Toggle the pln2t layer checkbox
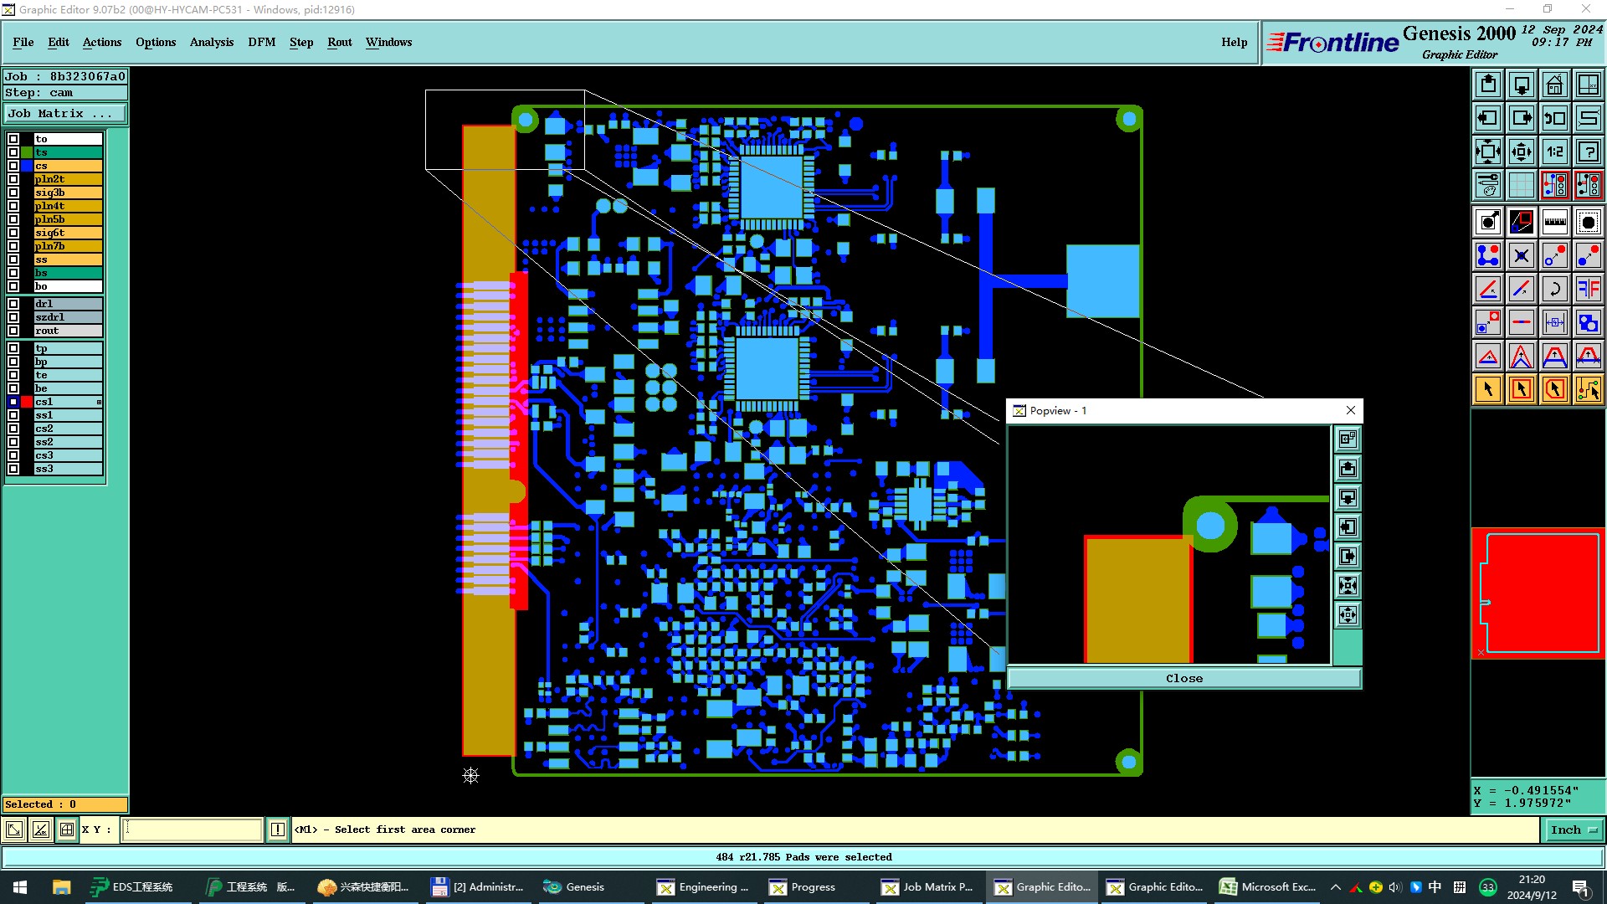Screen dimensions: 1607x904 coord(13,179)
